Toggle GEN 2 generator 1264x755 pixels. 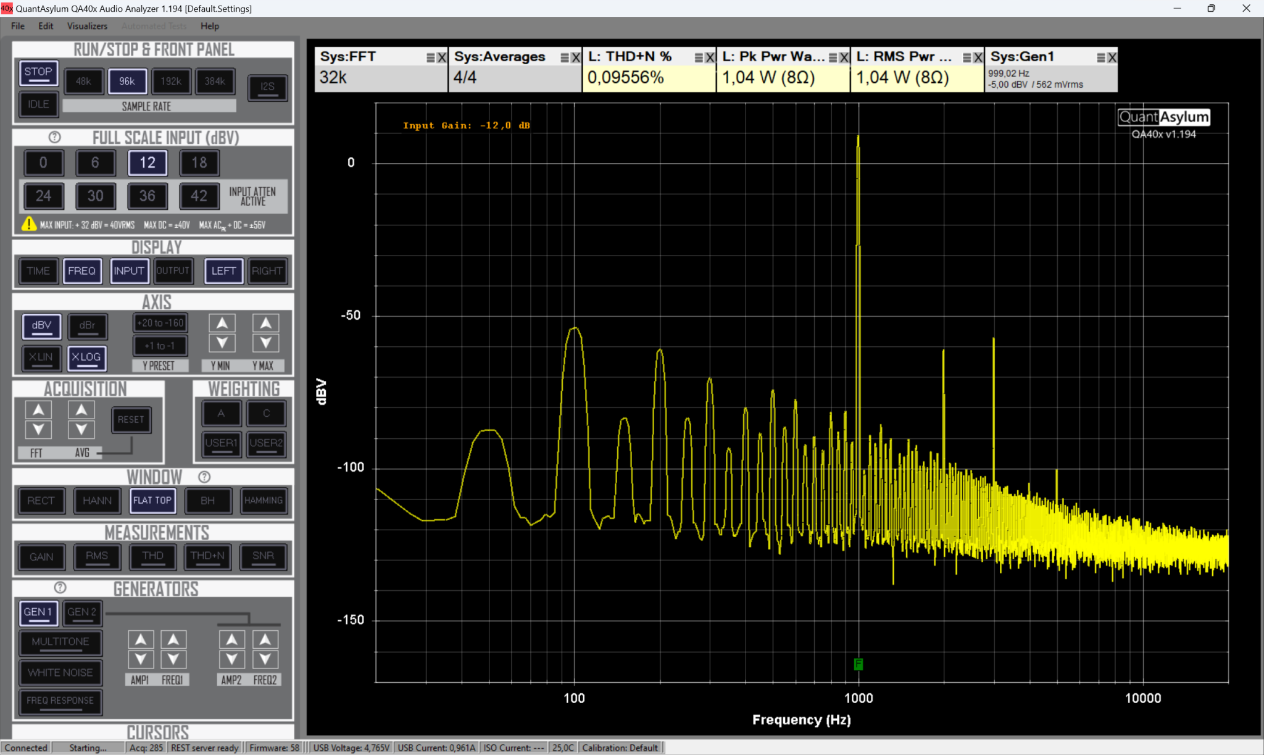pyautogui.click(x=82, y=612)
